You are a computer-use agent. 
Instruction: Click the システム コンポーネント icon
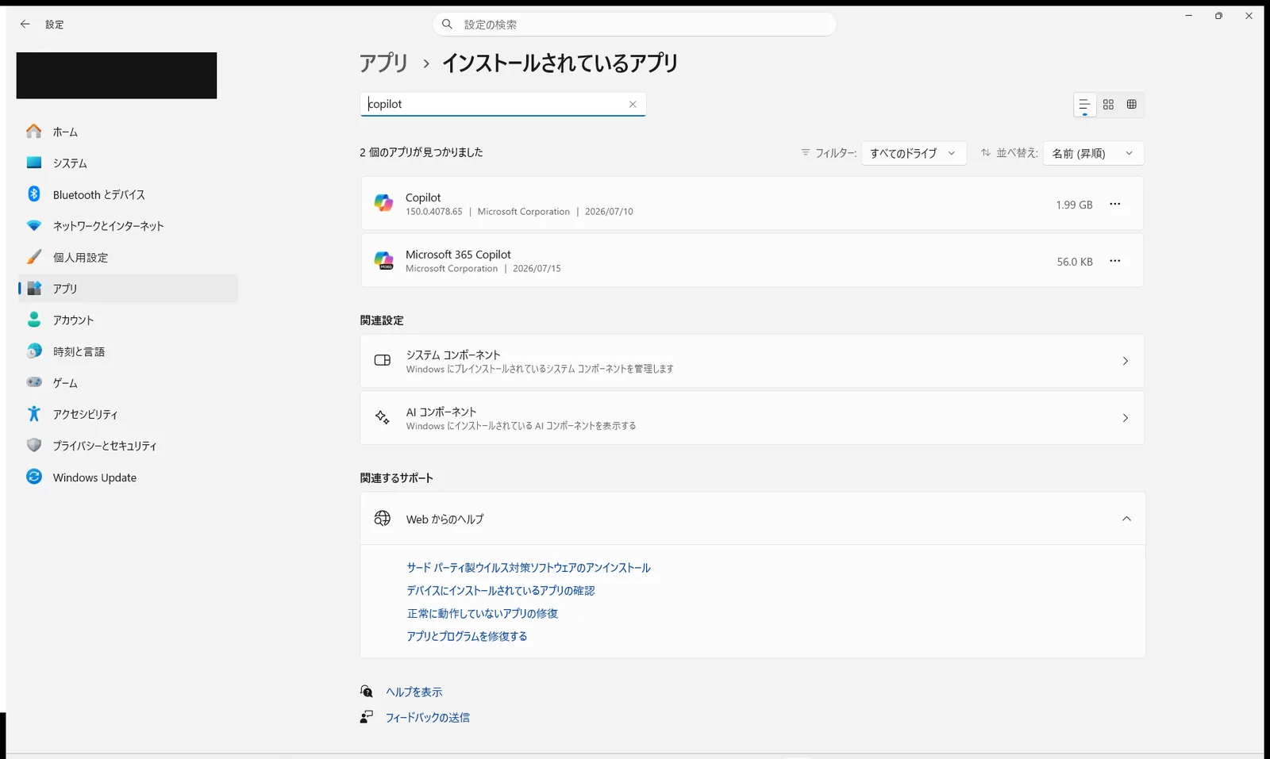point(383,360)
